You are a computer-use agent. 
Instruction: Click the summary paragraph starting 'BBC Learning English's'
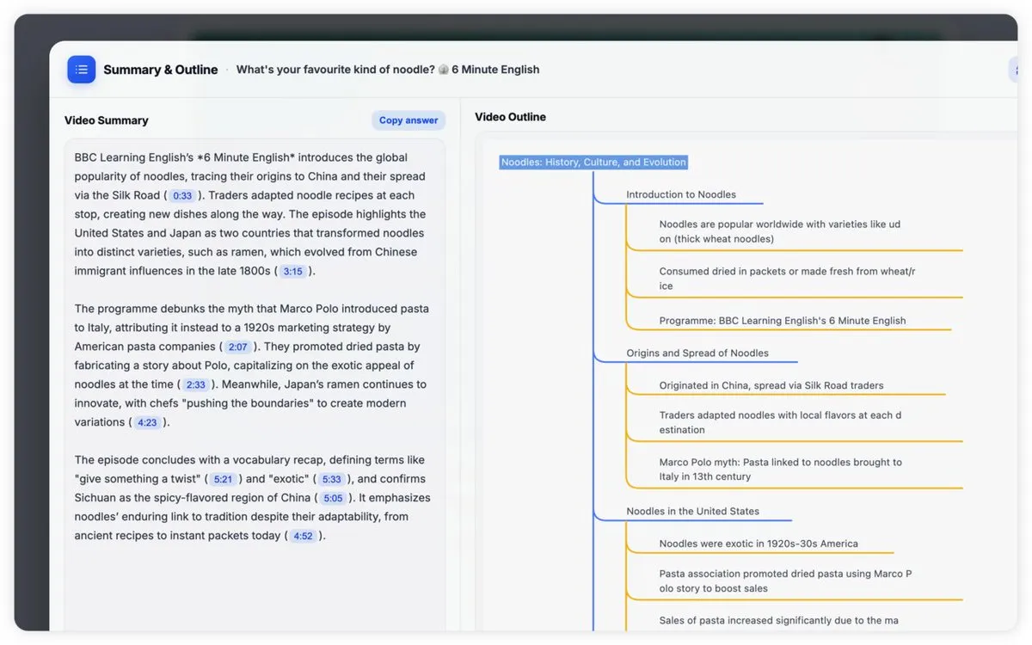250,214
